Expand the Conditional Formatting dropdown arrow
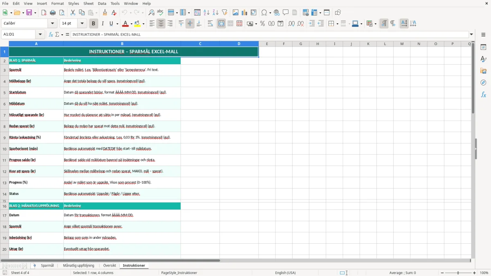Viewport: 491px width, 276px height. (375, 24)
